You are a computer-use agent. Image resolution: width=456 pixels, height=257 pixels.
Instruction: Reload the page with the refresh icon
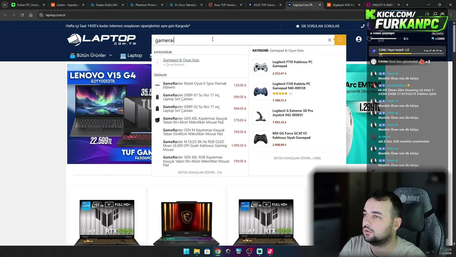22,15
